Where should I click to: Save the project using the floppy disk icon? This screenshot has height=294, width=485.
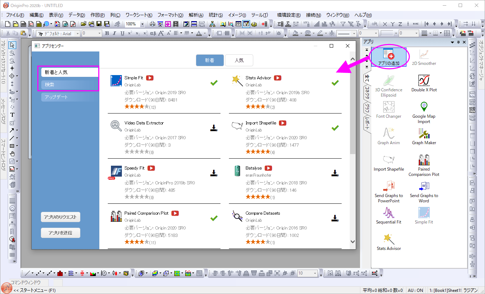[x=99, y=24]
